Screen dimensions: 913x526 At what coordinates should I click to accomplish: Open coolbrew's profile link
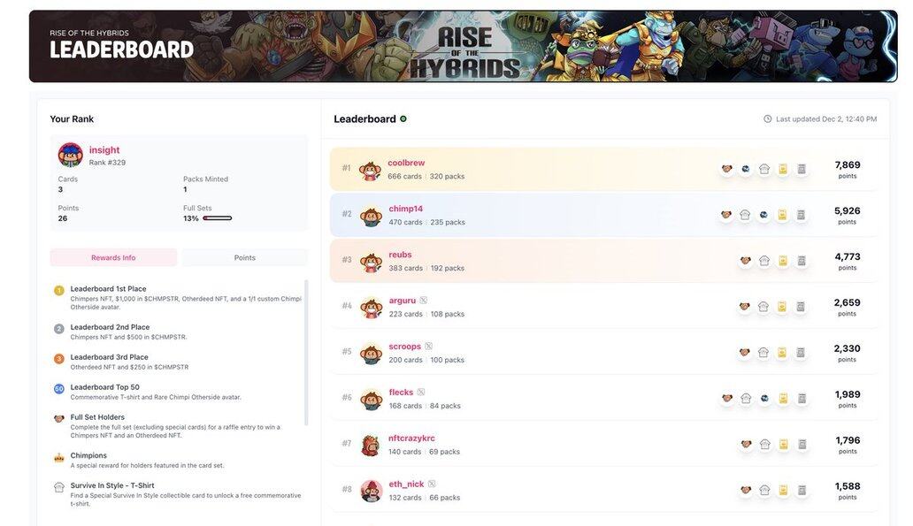click(x=406, y=163)
